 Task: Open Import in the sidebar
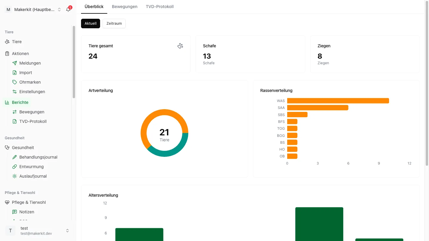26,73
